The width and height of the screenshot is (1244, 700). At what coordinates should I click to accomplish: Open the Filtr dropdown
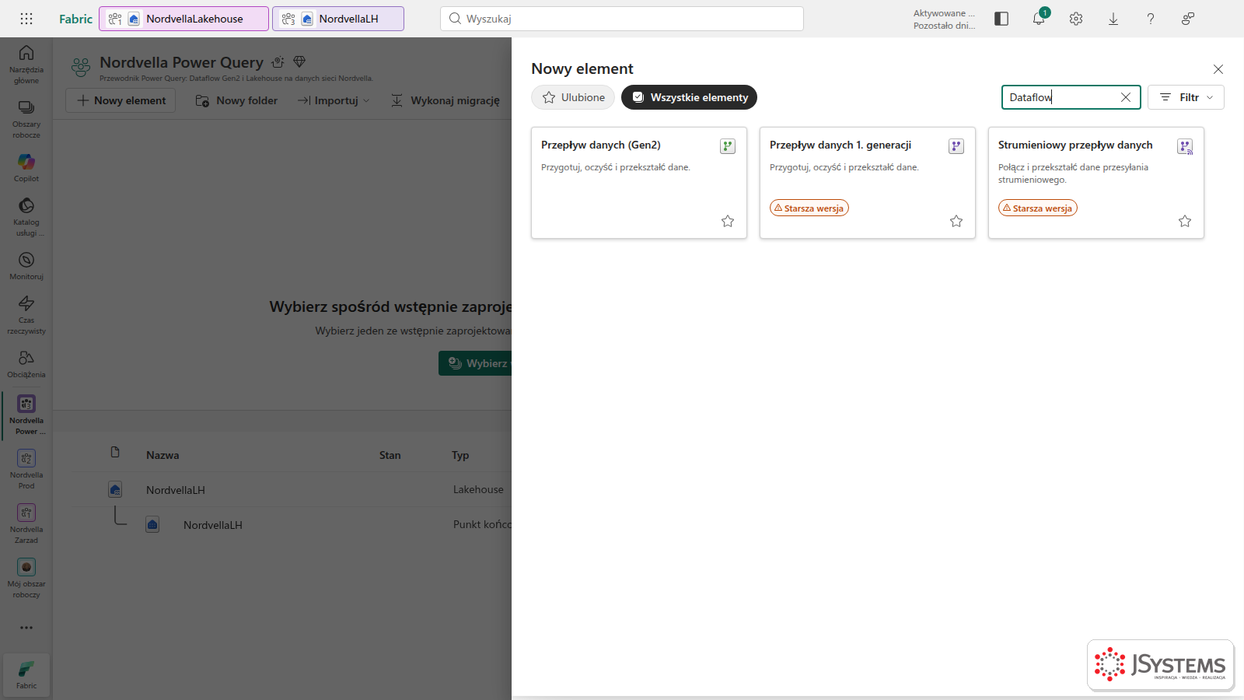pyautogui.click(x=1186, y=97)
